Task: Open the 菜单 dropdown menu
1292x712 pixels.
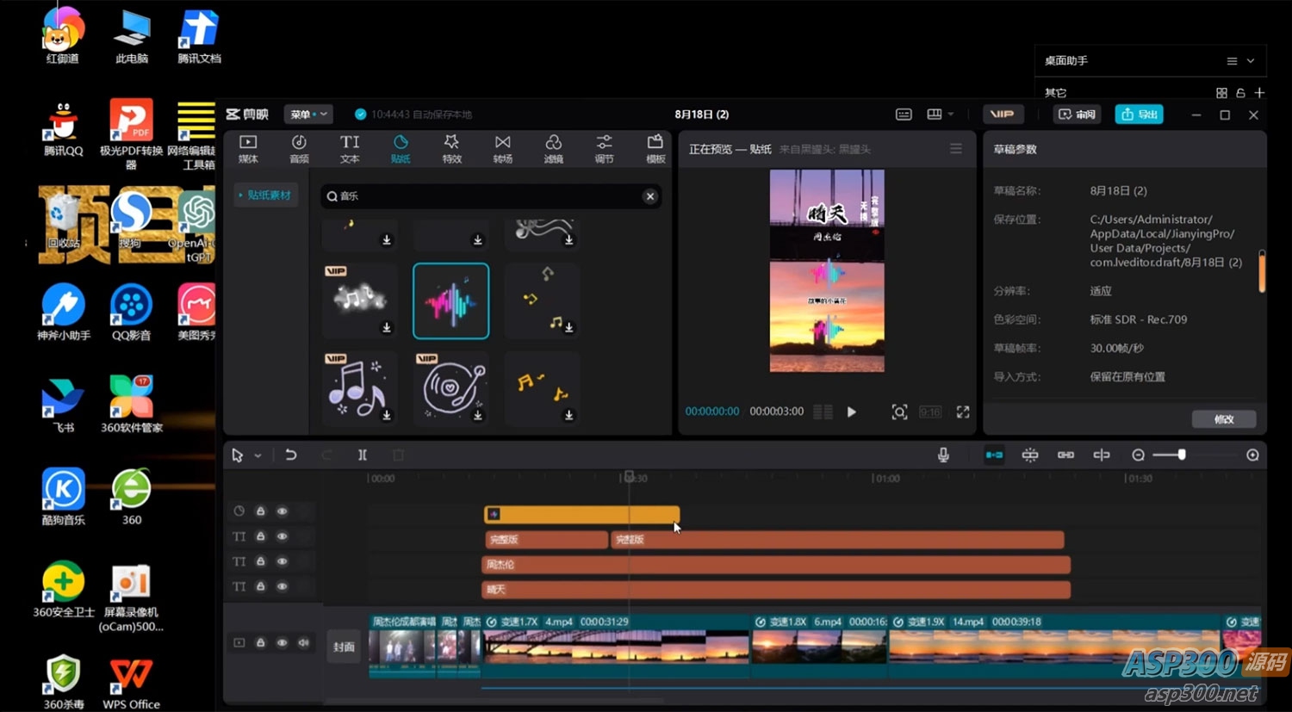Action: click(307, 115)
